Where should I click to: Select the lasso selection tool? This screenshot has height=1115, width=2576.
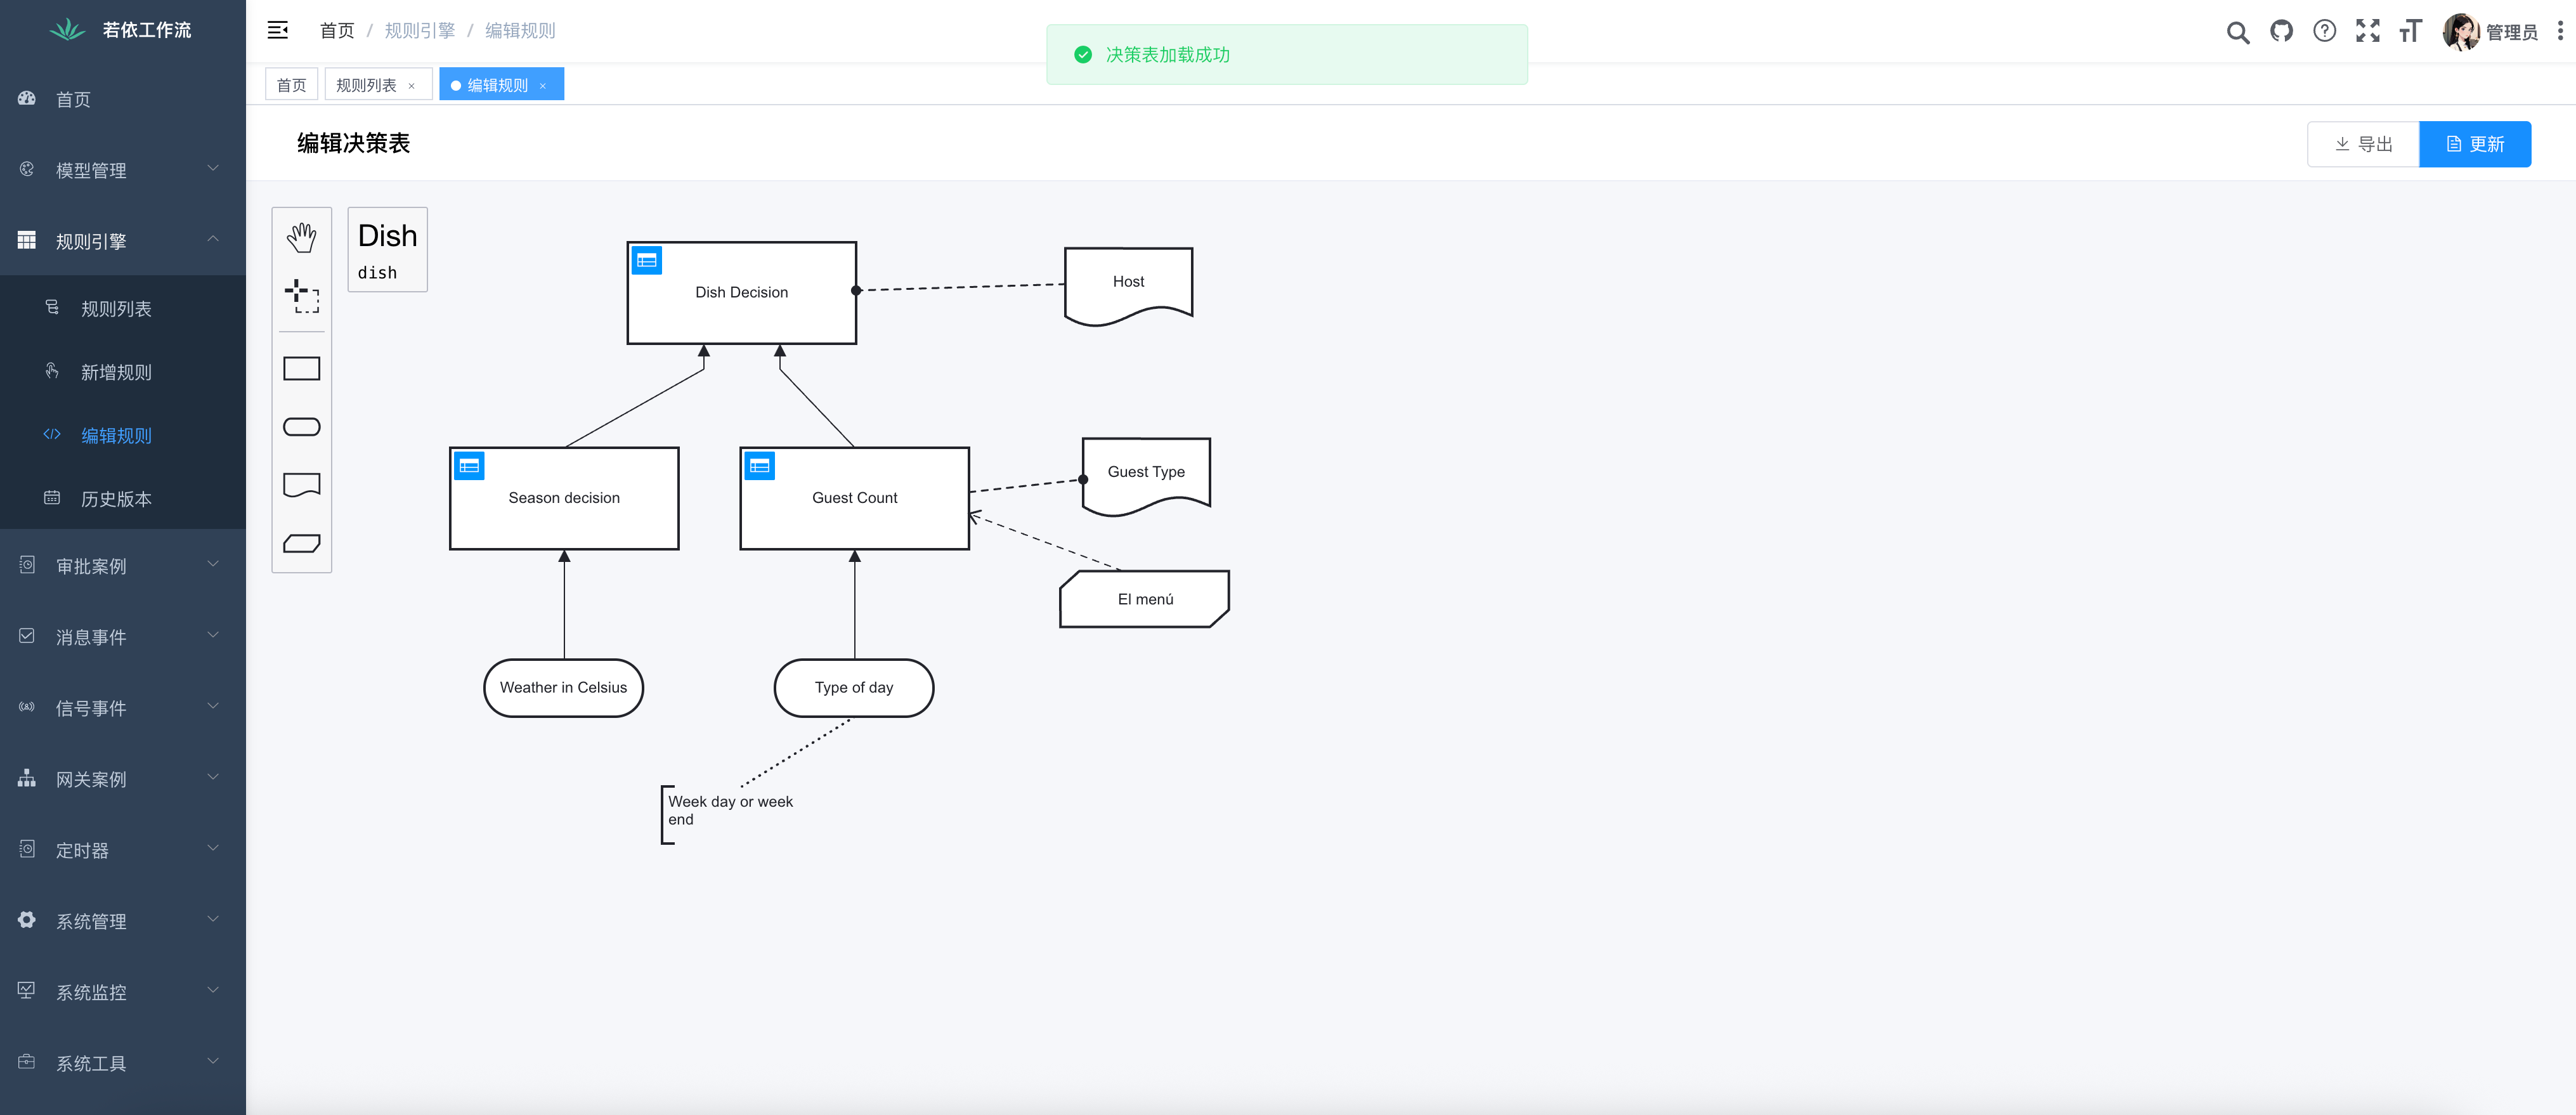point(301,296)
